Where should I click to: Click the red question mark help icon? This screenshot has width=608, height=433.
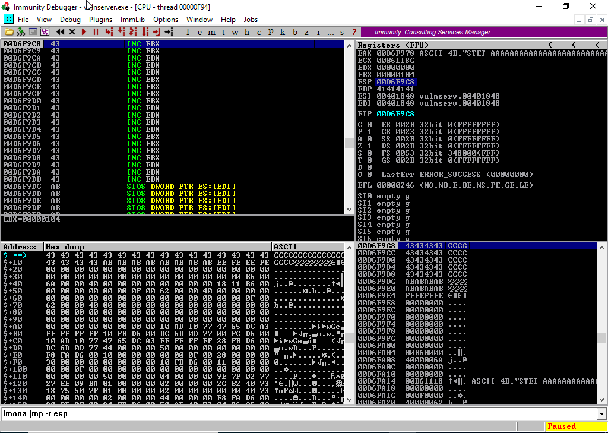pyautogui.click(x=354, y=32)
